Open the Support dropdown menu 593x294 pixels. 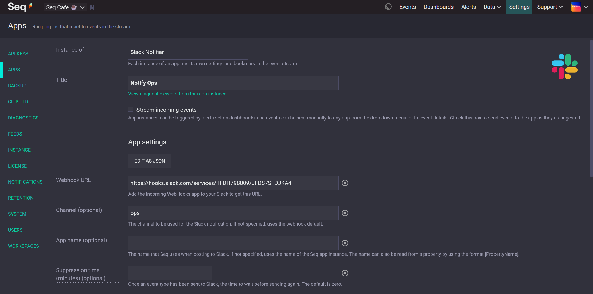point(549,7)
